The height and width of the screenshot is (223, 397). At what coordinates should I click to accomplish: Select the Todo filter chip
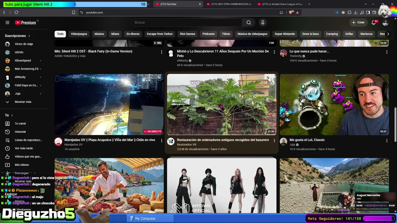60,34
